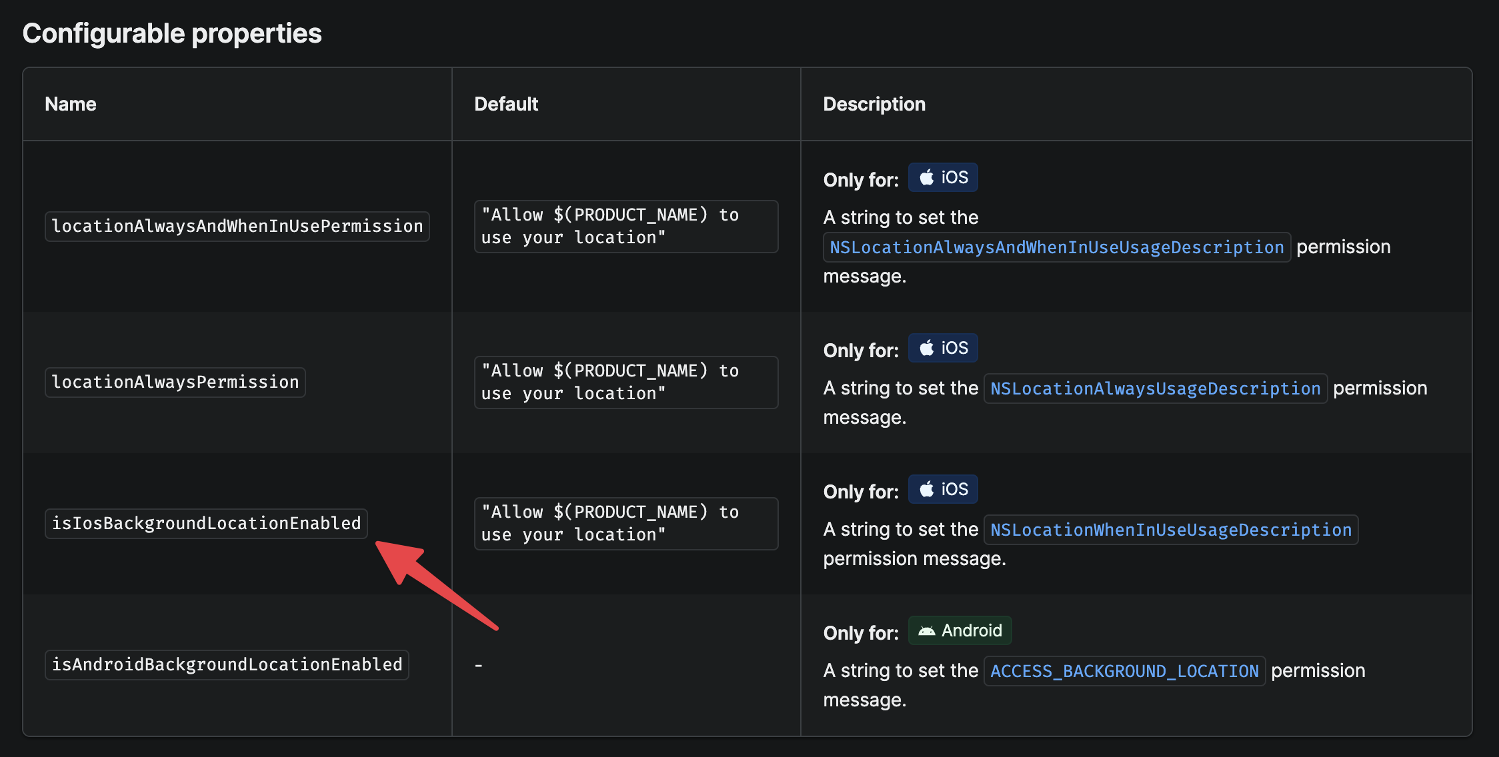The image size is (1499, 757).
Task: Select ACCESS_BACKGROUND_LOCATION code chip
Action: [1124, 670]
